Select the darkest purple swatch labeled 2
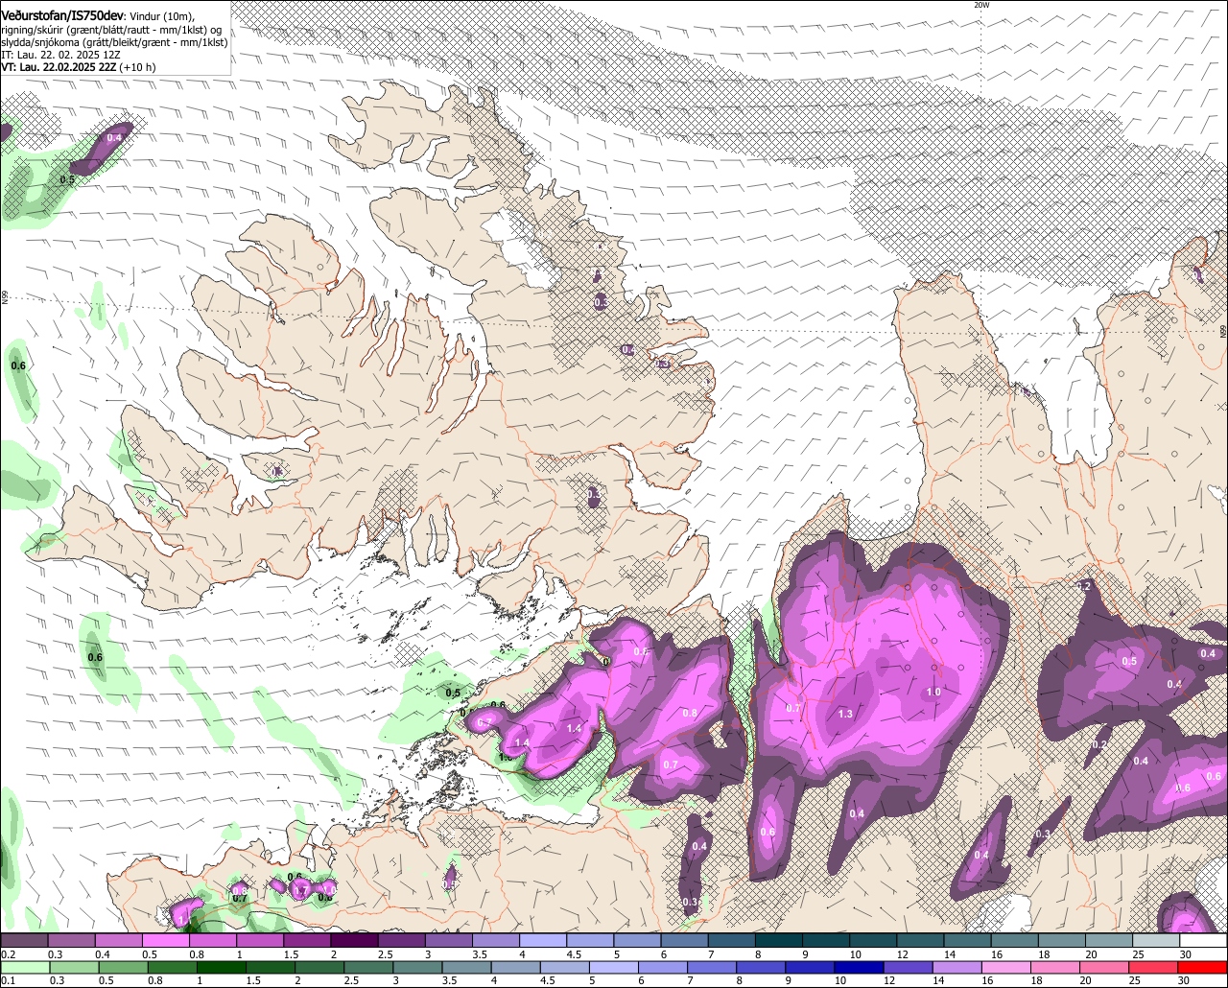The width and height of the screenshot is (1228, 988). (354, 941)
